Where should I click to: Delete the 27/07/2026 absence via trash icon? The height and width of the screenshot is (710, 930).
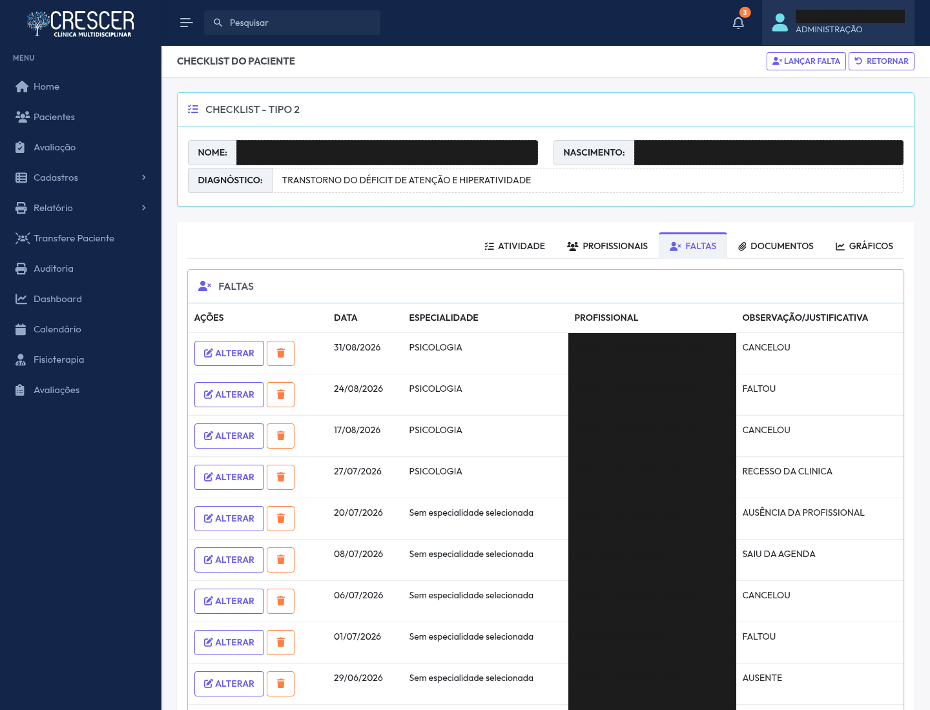(x=281, y=477)
